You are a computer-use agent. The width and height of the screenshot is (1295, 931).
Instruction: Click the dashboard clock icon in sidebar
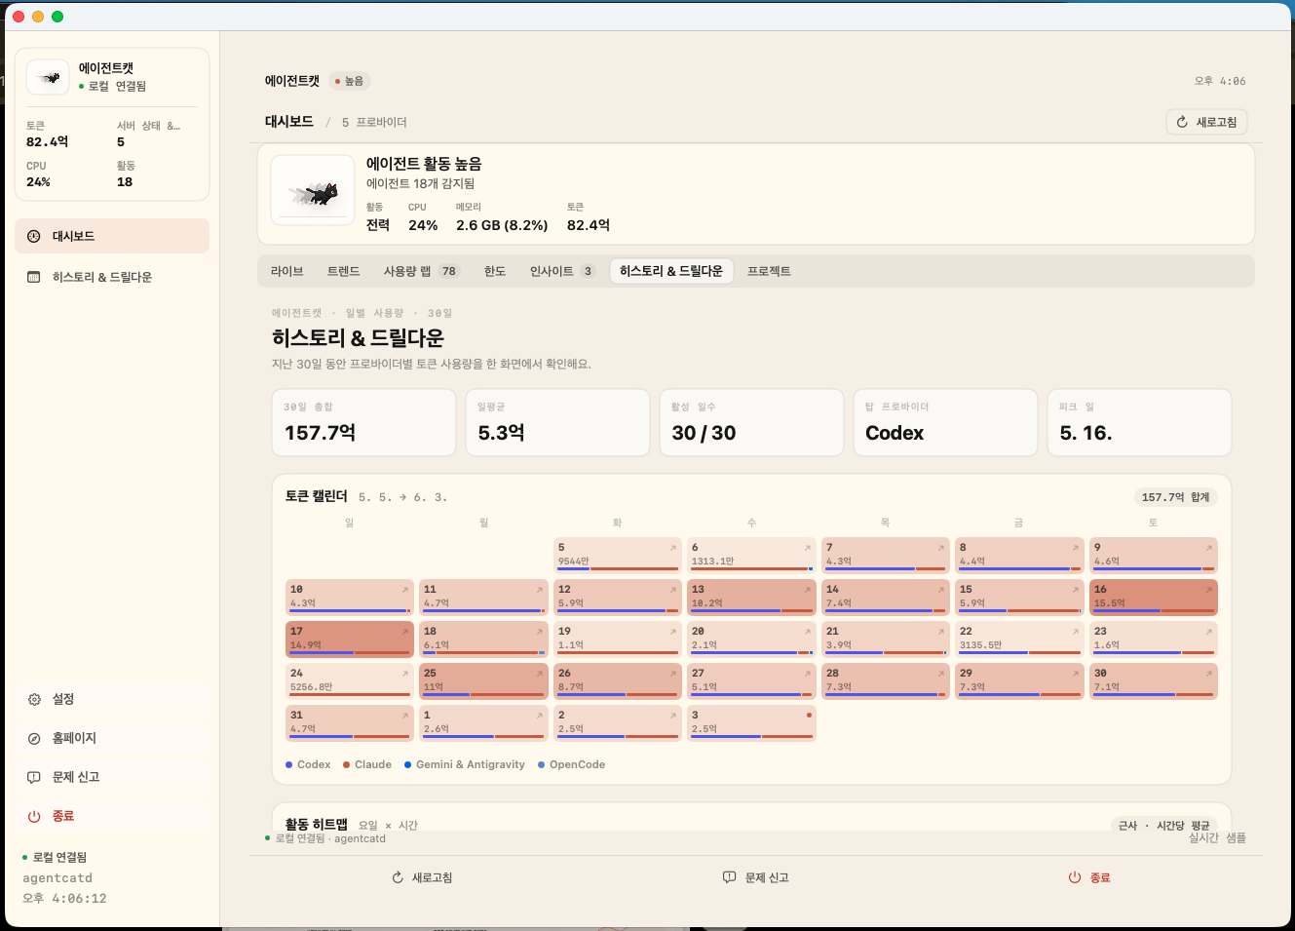click(34, 236)
